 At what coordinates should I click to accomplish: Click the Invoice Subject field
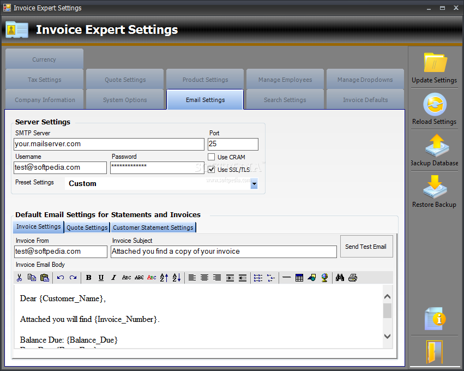[x=224, y=252]
